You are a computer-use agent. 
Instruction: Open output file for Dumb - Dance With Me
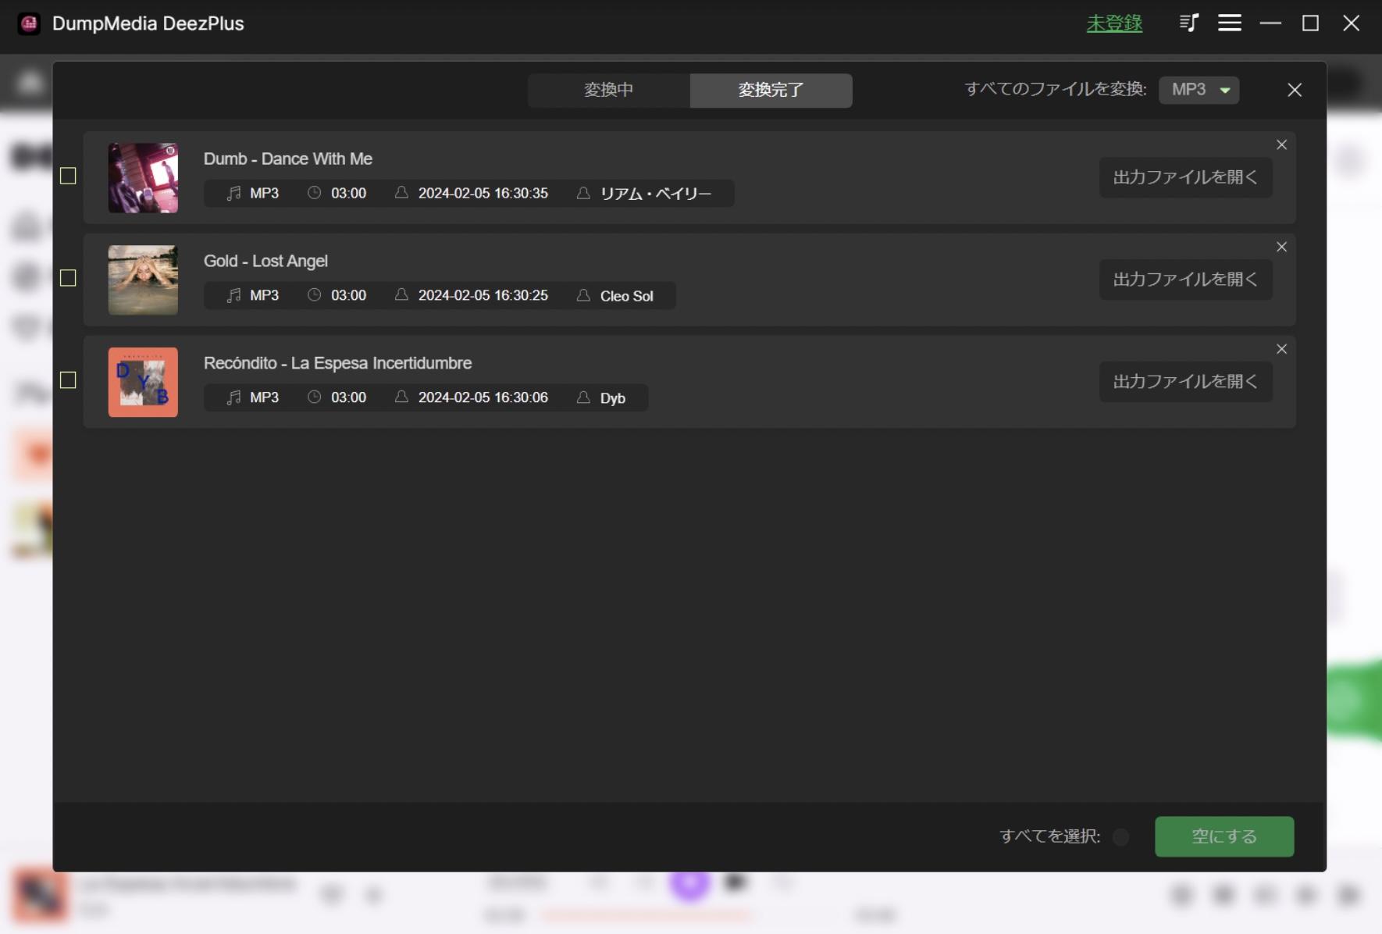(1185, 177)
